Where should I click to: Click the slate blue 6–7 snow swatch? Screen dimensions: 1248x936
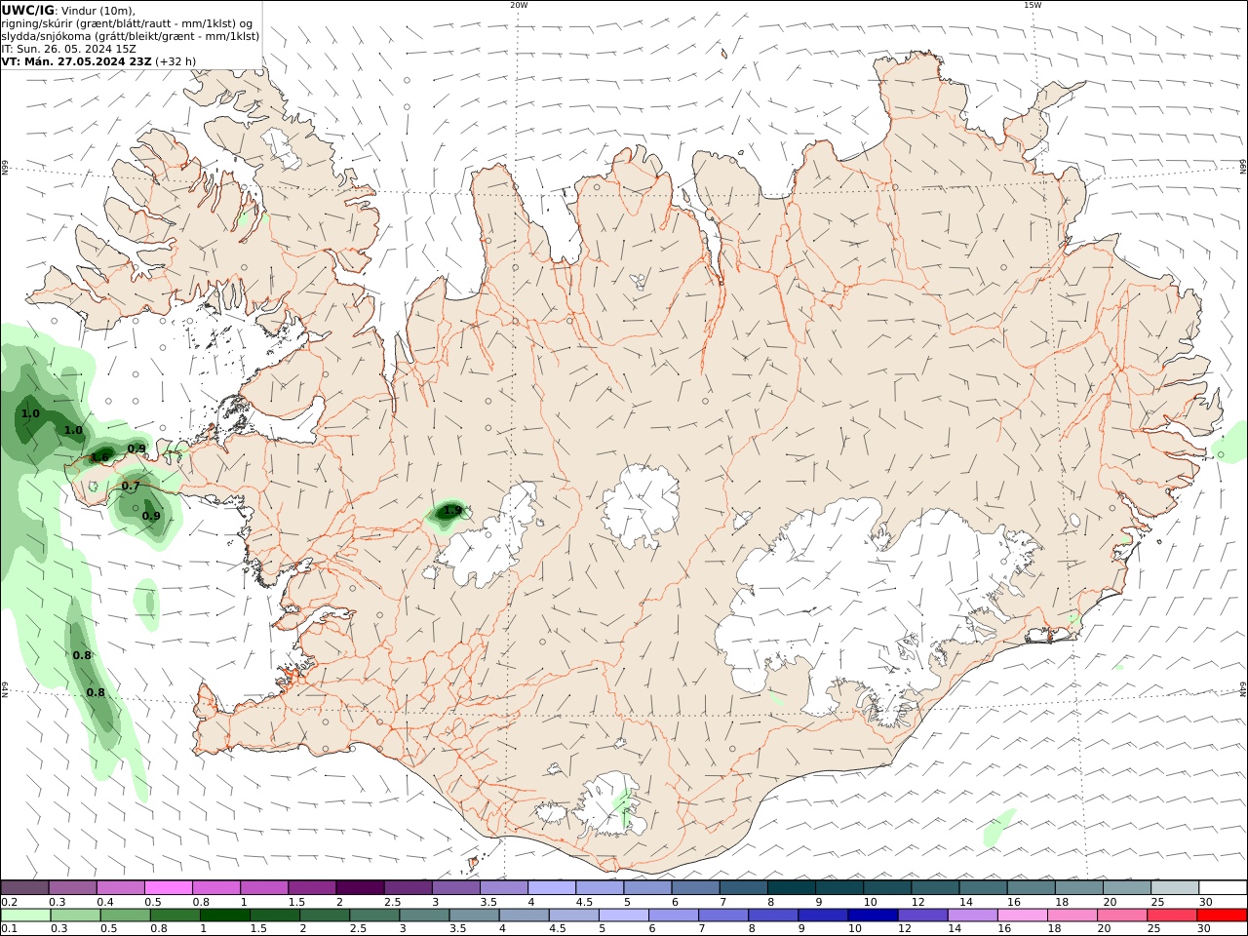pos(695,887)
